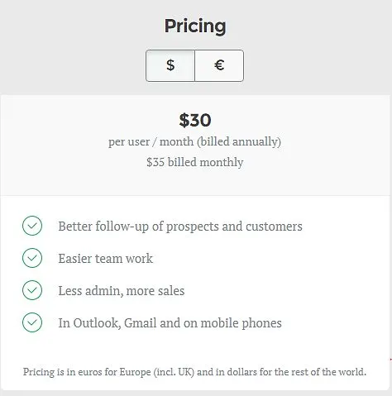This screenshot has width=392, height=396.
Task: Click the check icon beside Less admin
Action: coord(32,290)
